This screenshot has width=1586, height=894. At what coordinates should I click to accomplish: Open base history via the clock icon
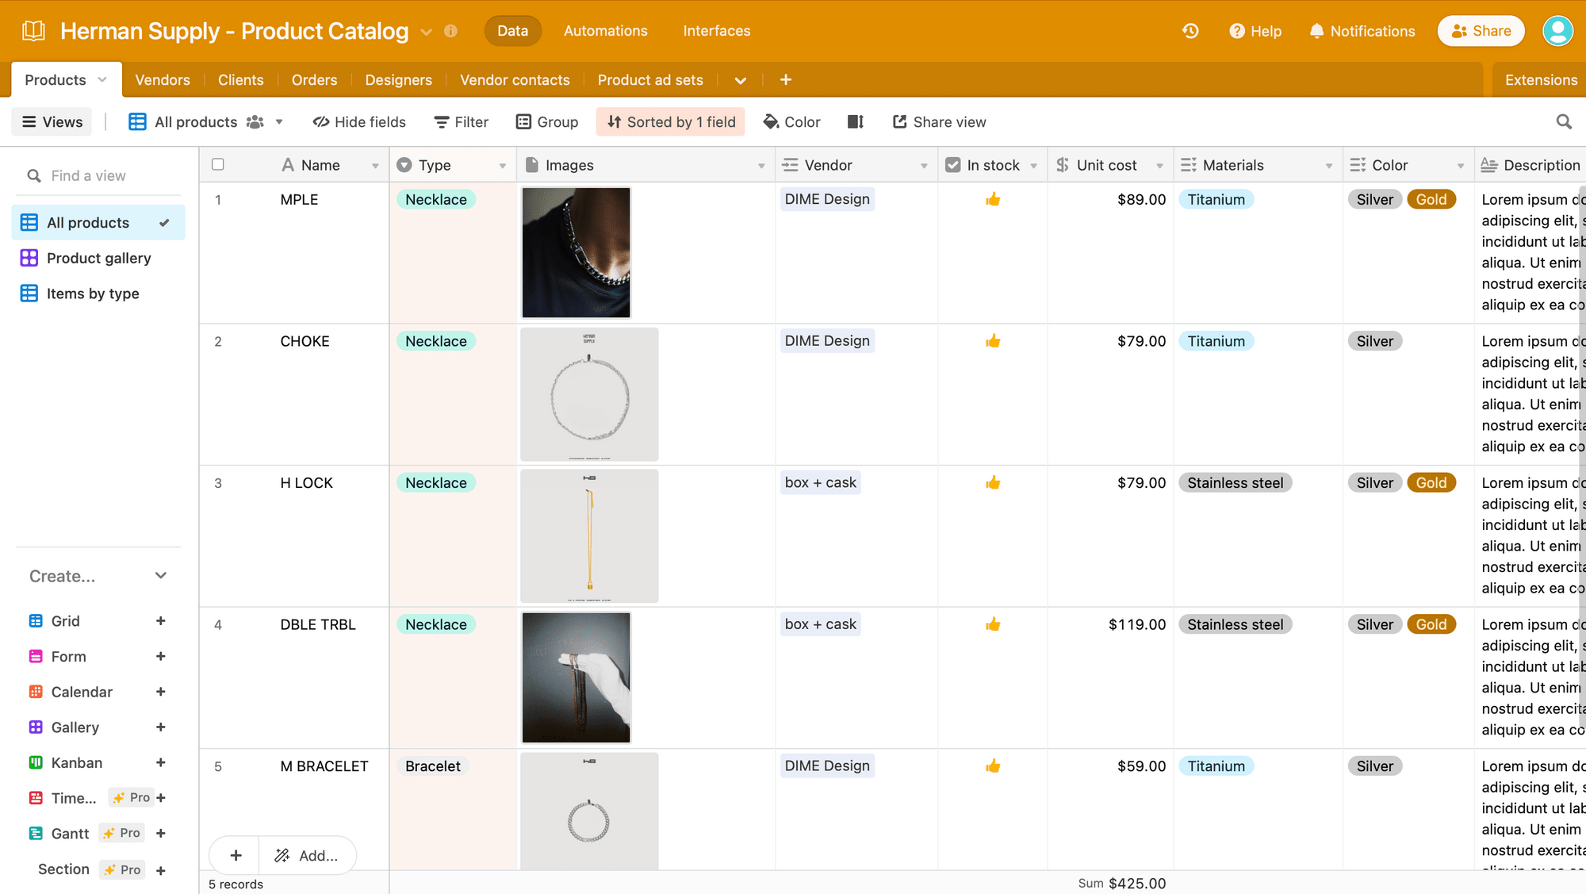click(x=1189, y=31)
